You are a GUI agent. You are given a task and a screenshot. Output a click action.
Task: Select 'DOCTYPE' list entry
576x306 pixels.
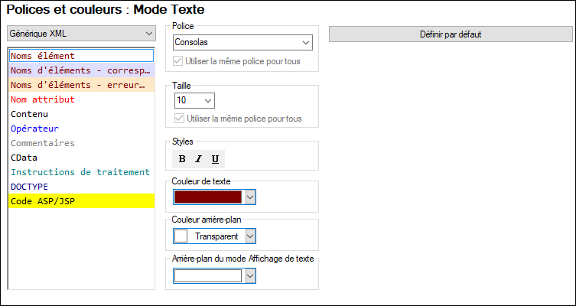(x=29, y=187)
